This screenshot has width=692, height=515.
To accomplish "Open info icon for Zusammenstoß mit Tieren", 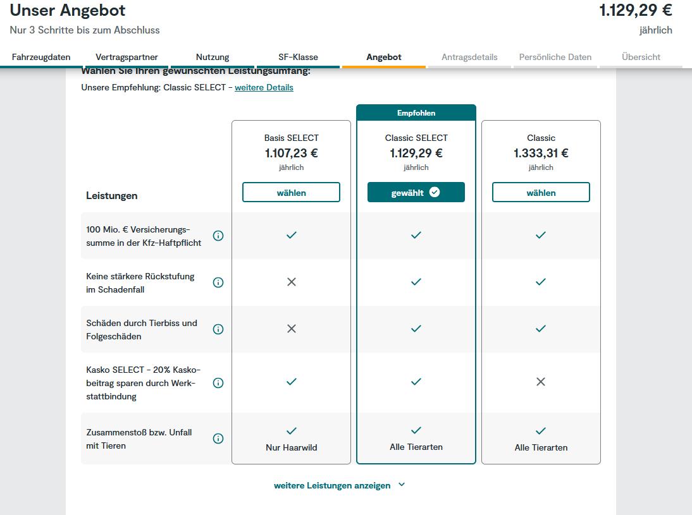I will coord(218,439).
